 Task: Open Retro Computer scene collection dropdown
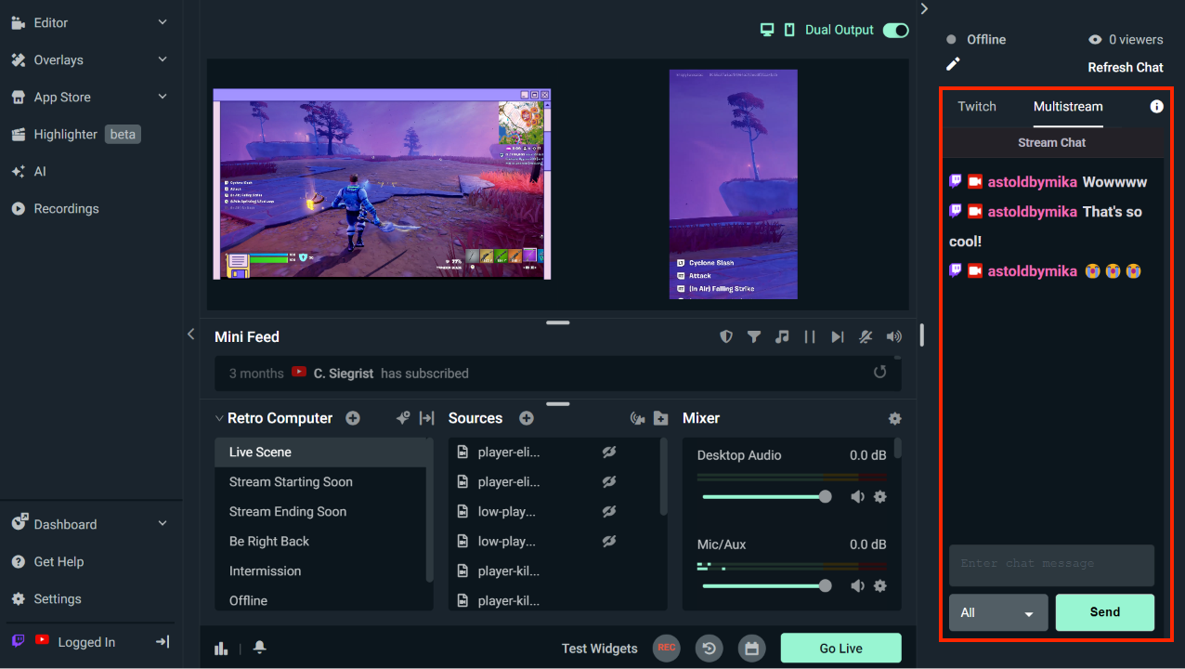[274, 418]
